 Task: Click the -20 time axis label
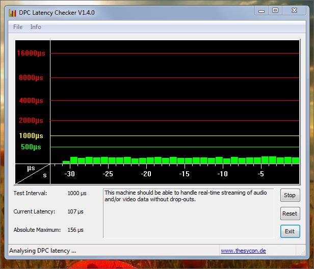(x=146, y=174)
